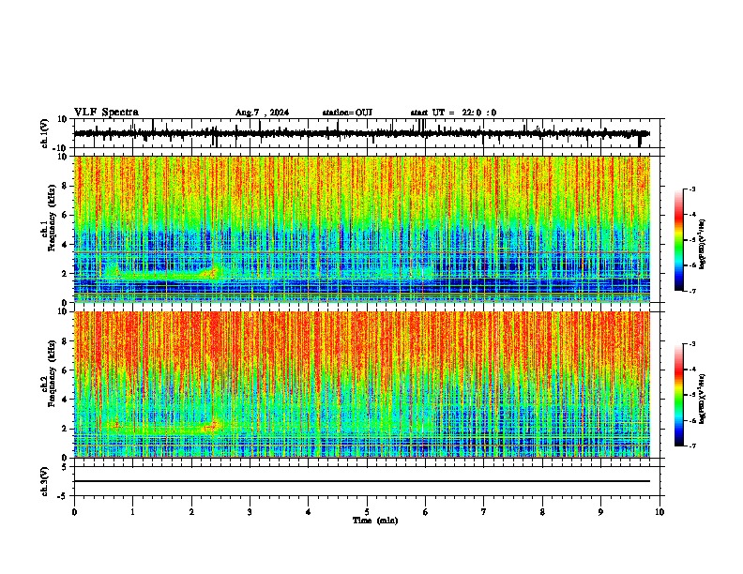The width and height of the screenshot is (743, 574).
Task: Click the "Time (min)" axis title
Action: (375, 521)
